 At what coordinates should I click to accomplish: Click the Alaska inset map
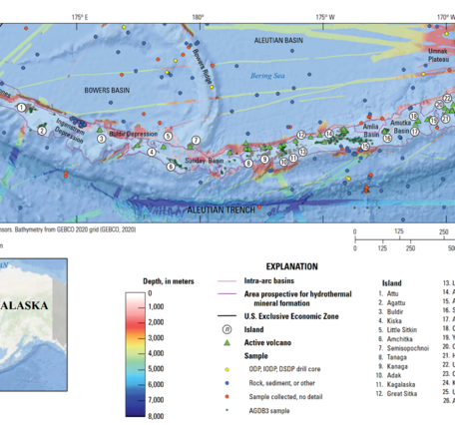coord(34,324)
